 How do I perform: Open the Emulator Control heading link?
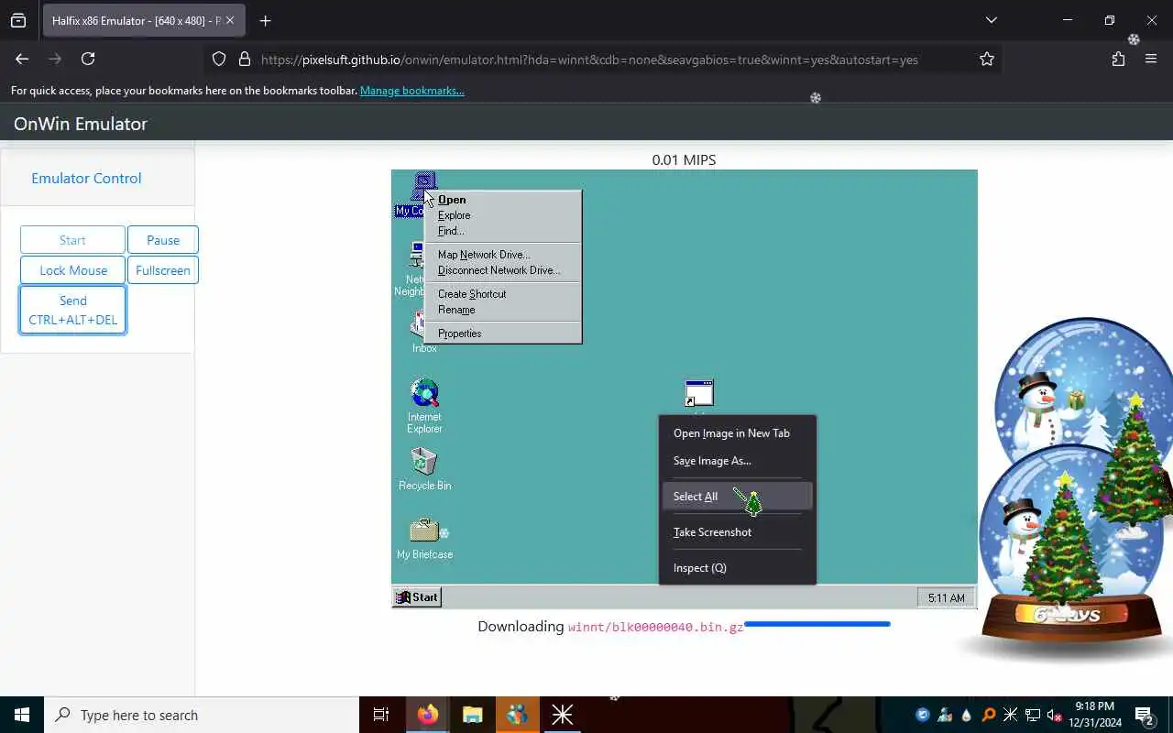tap(86, 179)
